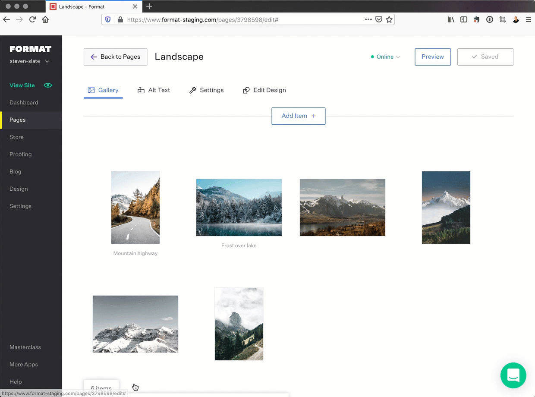Close the Landscape - Format tab

tap(135, 6)
